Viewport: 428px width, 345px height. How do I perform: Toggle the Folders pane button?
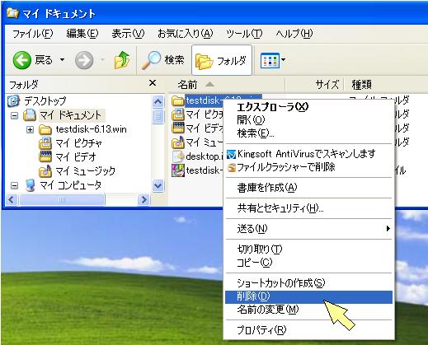coord(222,60)
